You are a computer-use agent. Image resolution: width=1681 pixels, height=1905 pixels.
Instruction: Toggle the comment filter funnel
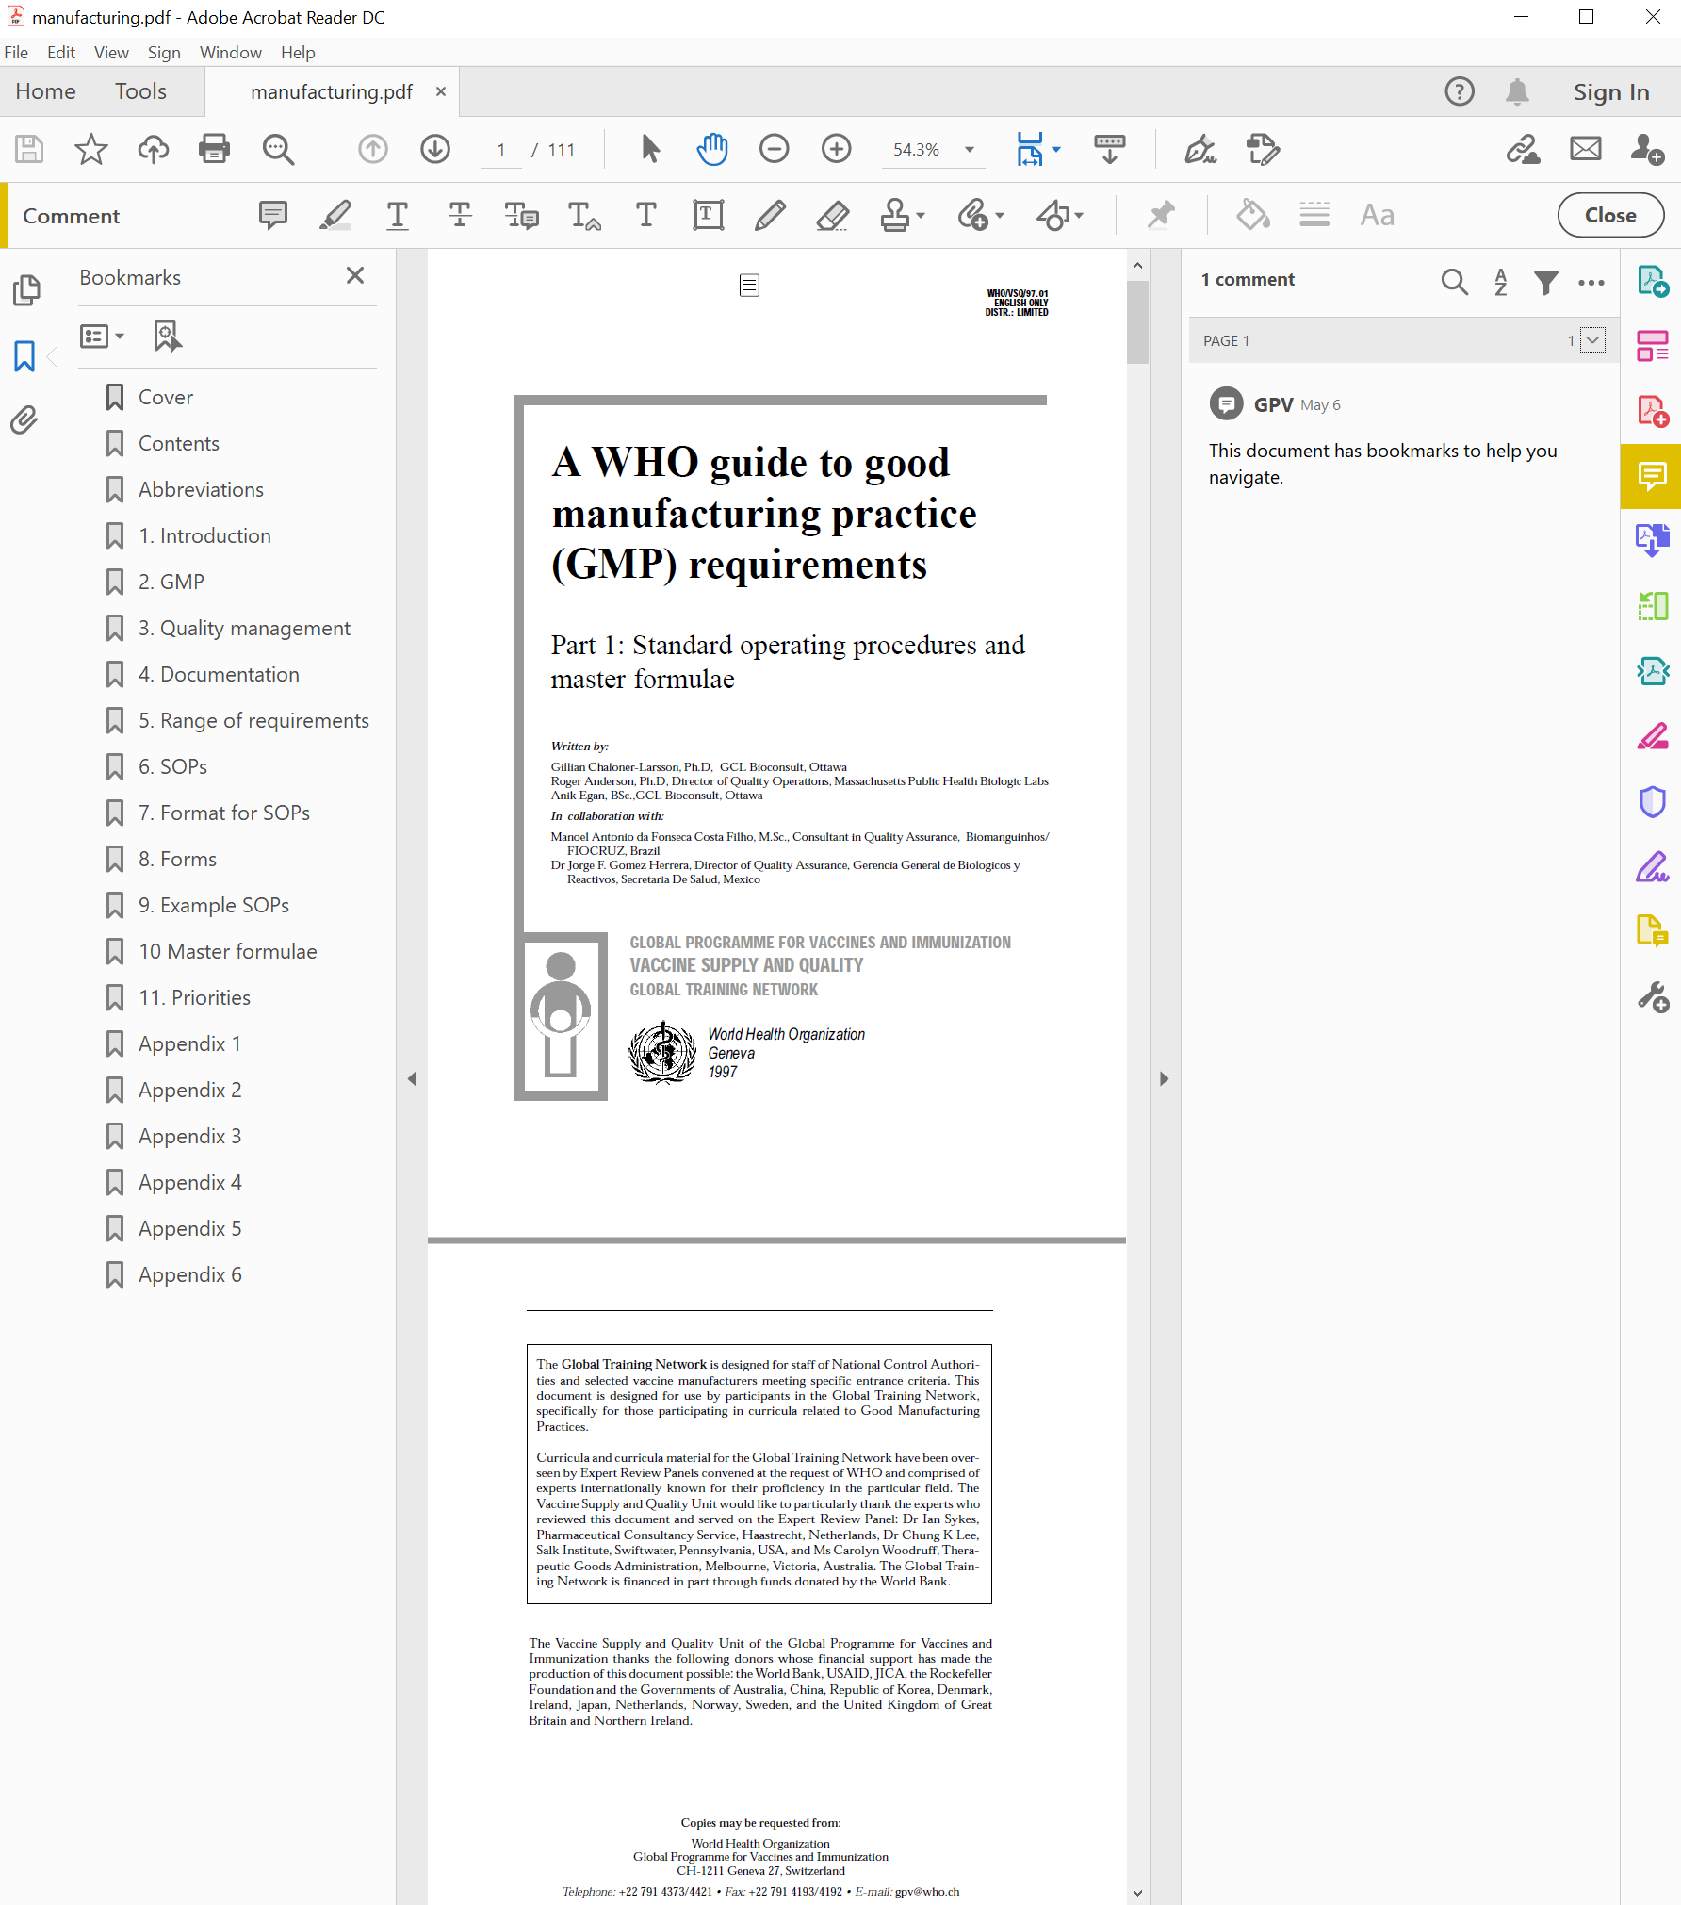click(1544, 281)
